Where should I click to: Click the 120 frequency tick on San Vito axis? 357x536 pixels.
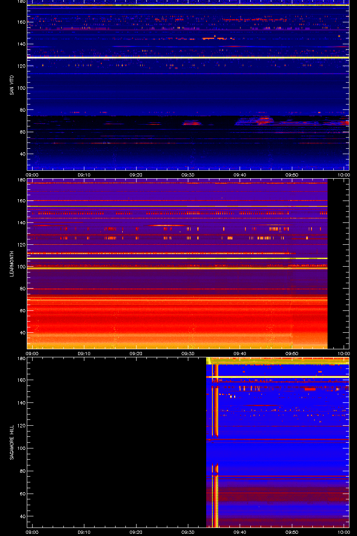click(x=21, y=66)
